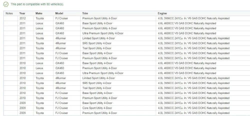Image resolution: width=250 pixels, height=116 pixels.
Task: Click the green compatibility checkmark icon
Action: pyautogui.click(x=6, y=4)
